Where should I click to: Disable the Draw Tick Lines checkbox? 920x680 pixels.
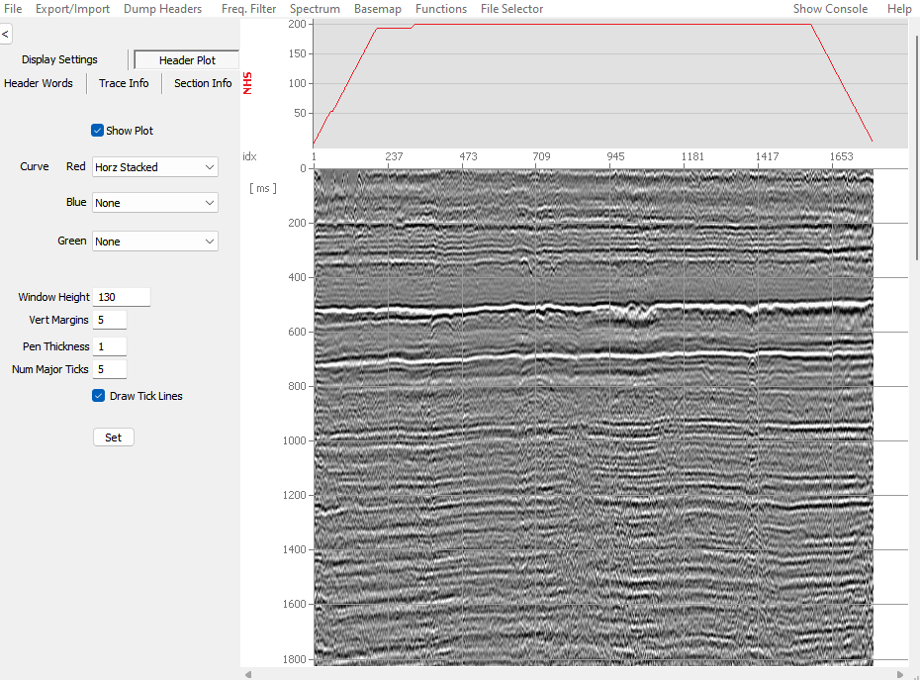pos(99,396)
